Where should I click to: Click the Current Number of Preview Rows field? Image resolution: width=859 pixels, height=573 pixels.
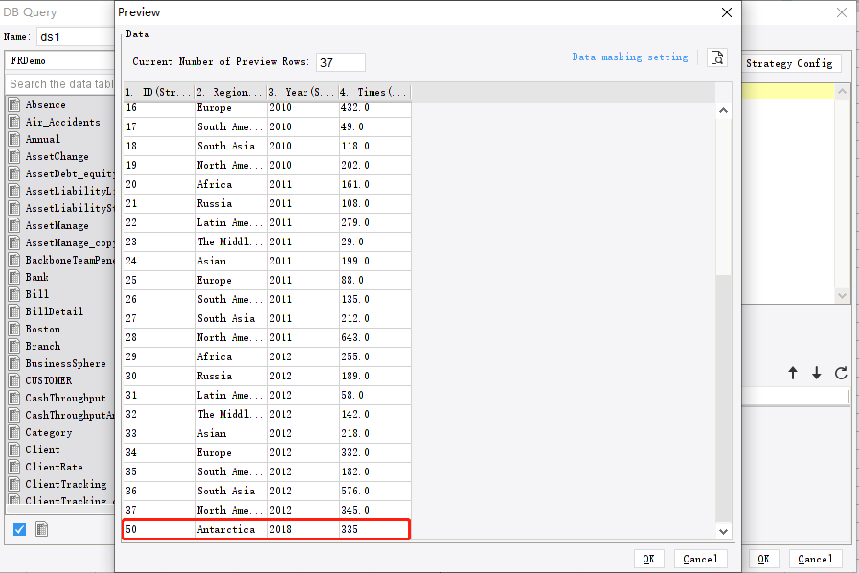(339, 61)
